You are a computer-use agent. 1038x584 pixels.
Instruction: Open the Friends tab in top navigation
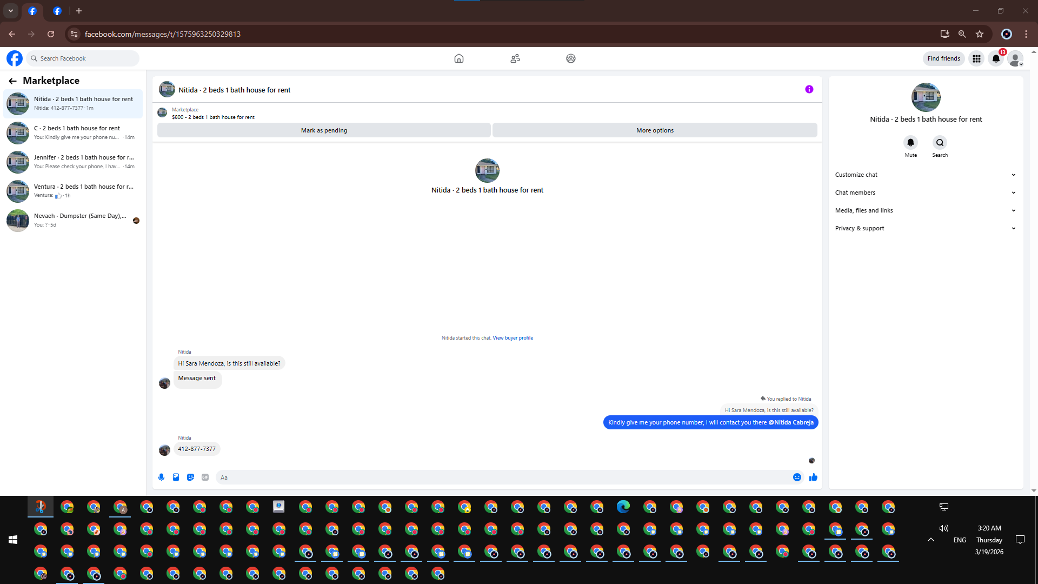coord(515,58)
